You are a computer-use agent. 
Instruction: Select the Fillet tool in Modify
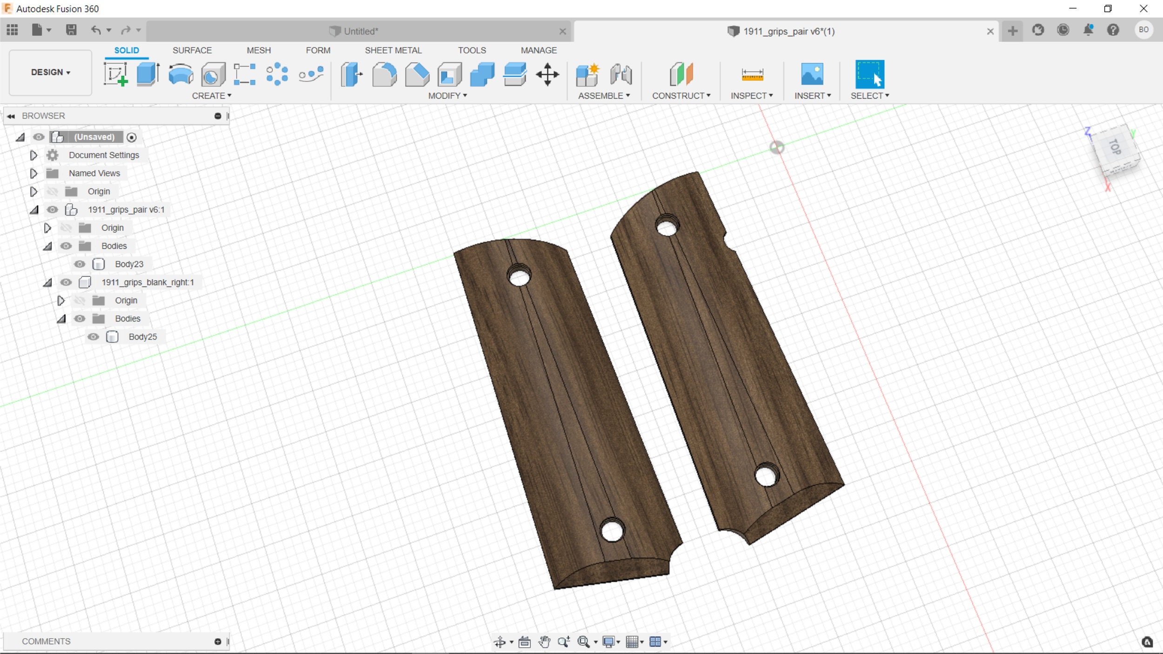click(385, 74)
